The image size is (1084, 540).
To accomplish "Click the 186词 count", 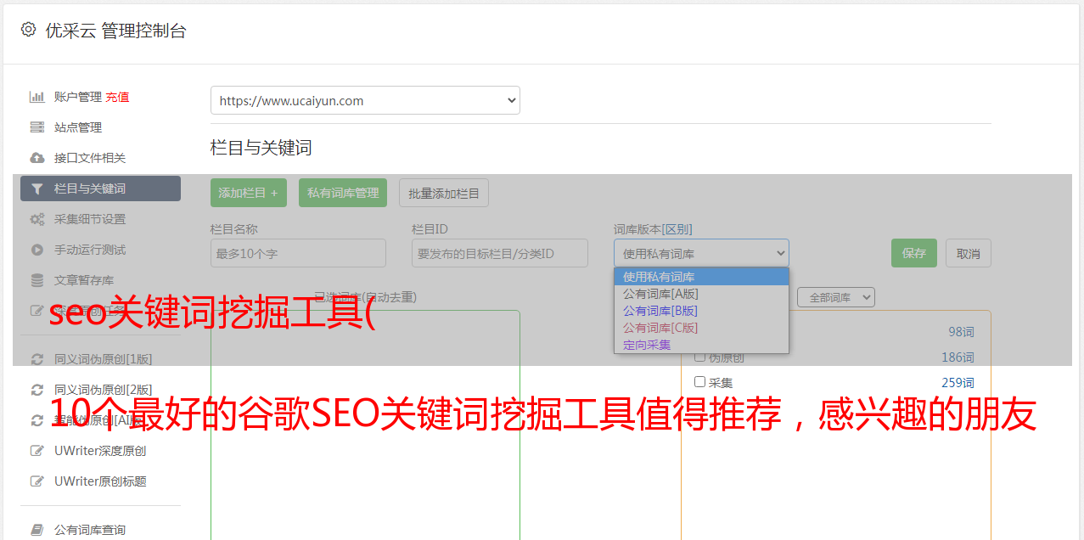I will 958,357.
